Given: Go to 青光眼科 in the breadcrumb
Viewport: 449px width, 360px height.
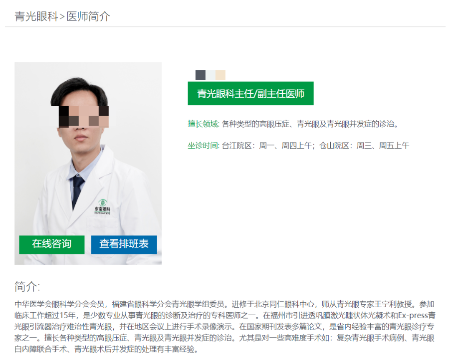Looking at the screenshot, I should pos(36,16).
